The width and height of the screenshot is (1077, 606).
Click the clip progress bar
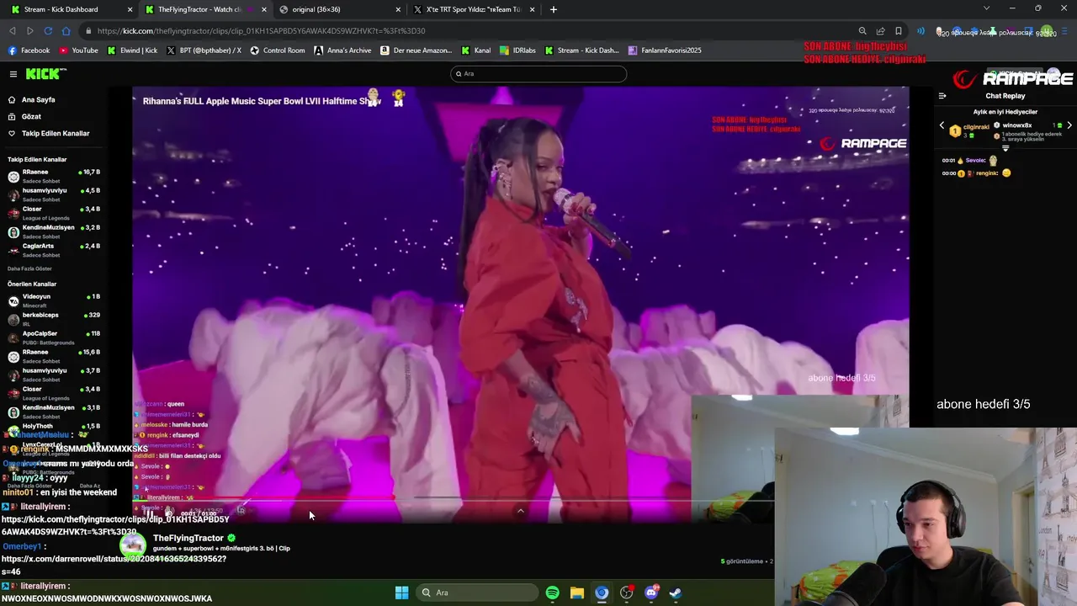pyautogui.click(x=454, y=500)
